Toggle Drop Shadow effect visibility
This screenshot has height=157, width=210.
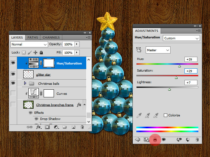[x=36, y=119]
